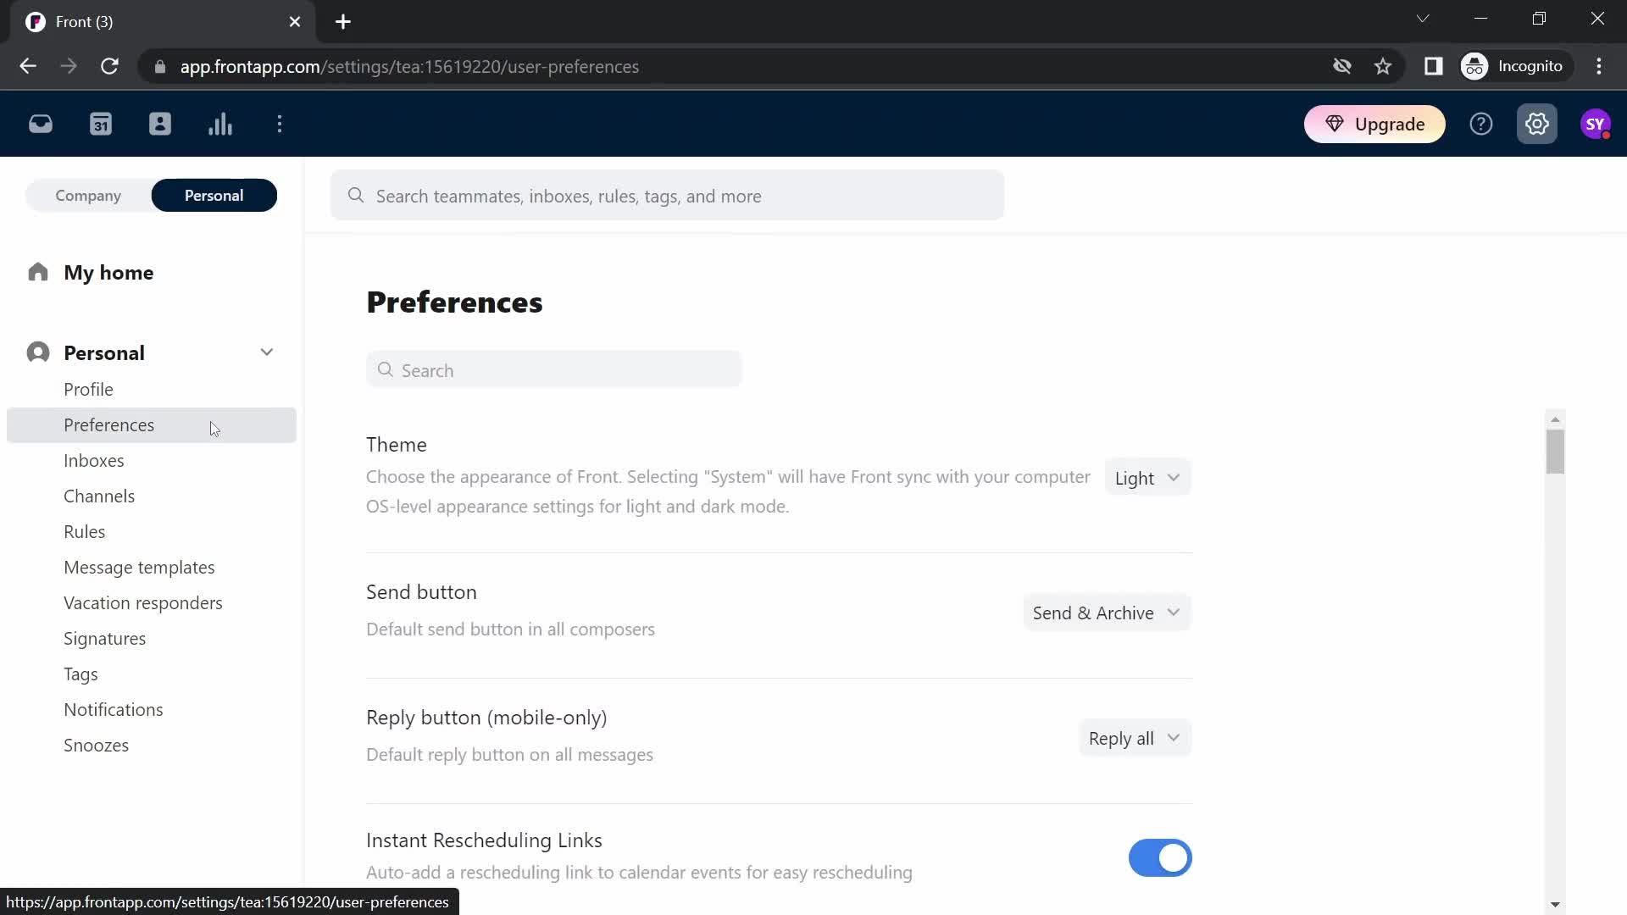Toggle Instant Rescheduling Links switch
The width and height of the screenshot is (1627, 915).
coord(1162,858)
